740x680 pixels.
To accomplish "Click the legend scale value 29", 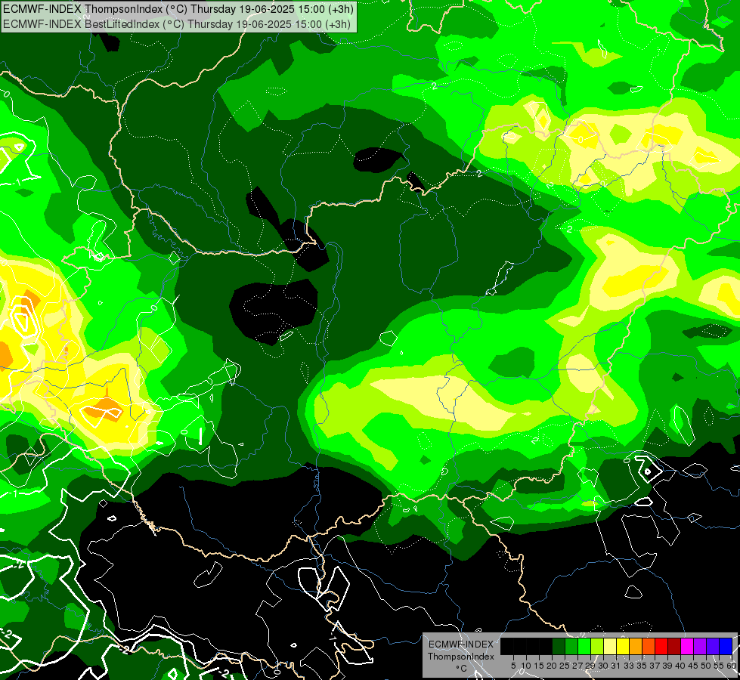I will coord(590,666).
